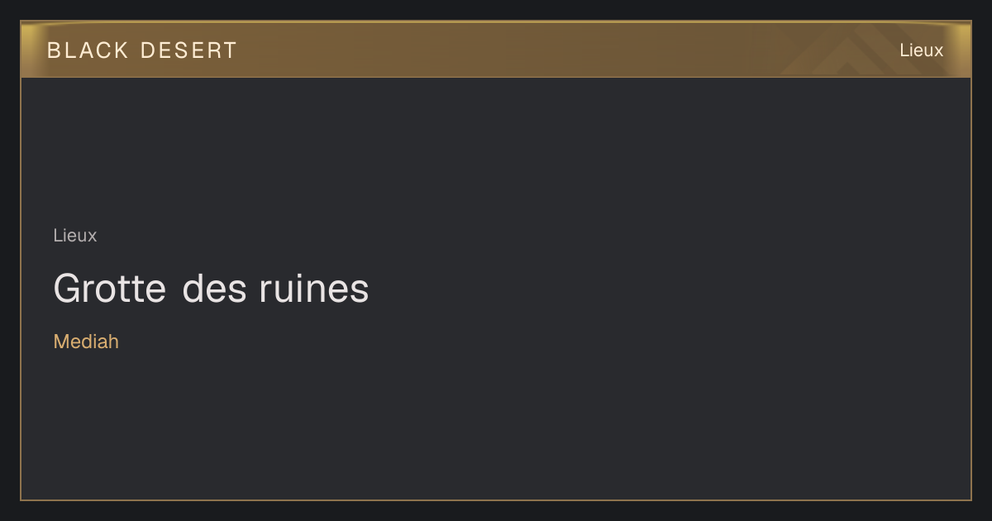Viewport: 992px width, 521px height.
Task: Open the Mediah region link
Action: (86, 342)
